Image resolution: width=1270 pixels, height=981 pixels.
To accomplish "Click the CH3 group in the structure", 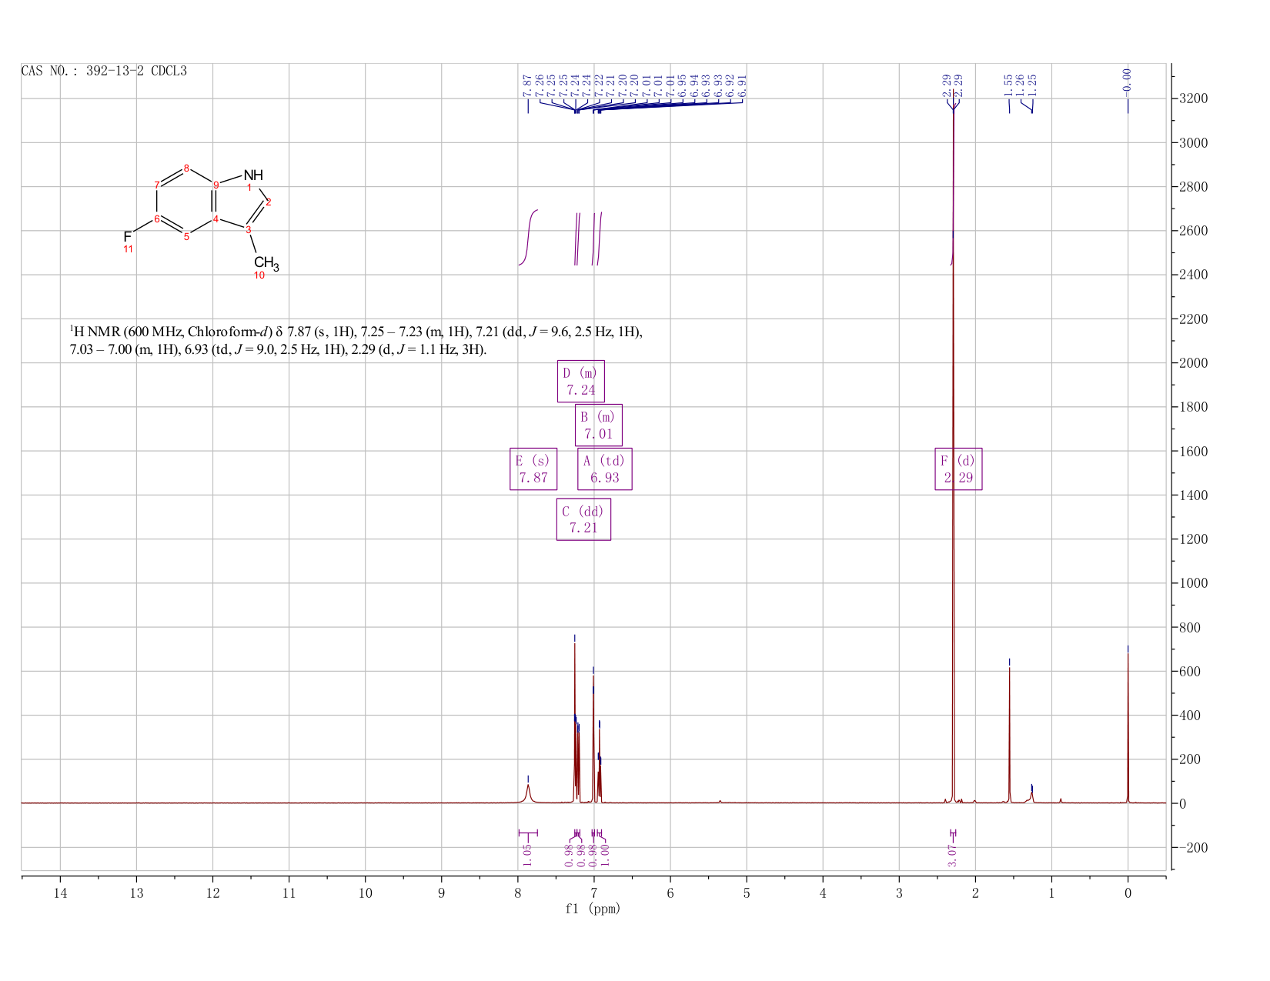I will tap(266, 263).
